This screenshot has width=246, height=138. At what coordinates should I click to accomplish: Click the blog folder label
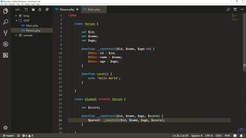point(26,16)
